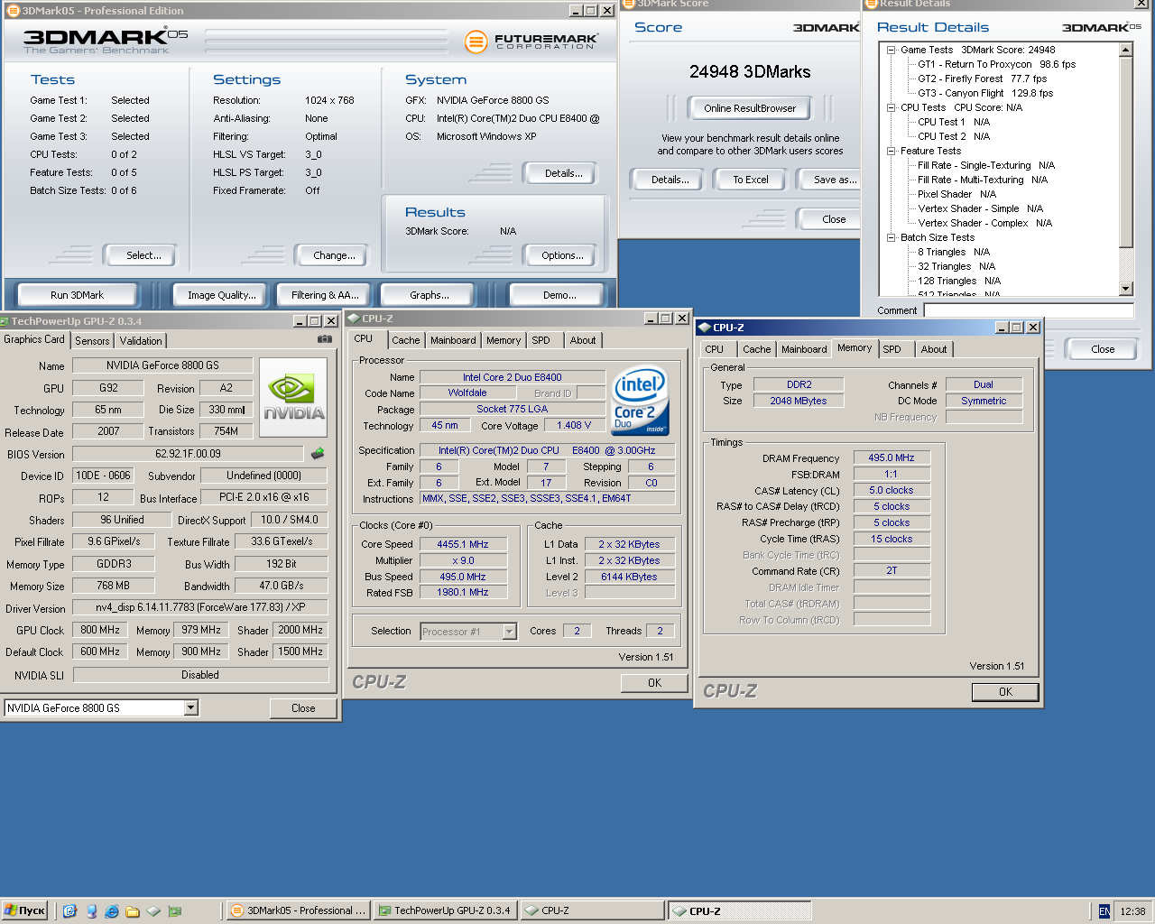Viewport: 1155px width, 924px height.
Task: Select the Pixel Shader tree row
Action: pos(956,194)
